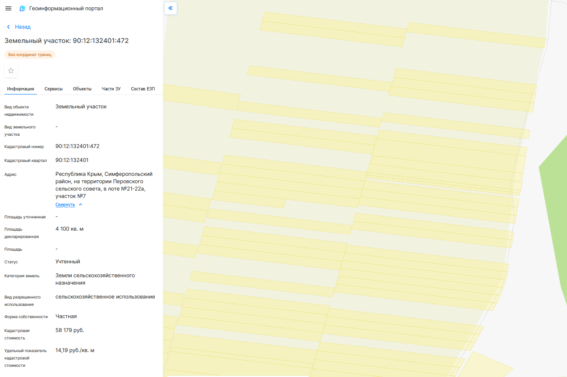This screenshot has height=377, width=567.
Task: Switch to the Состав ЕЗП tab
Action: (143, 89)
